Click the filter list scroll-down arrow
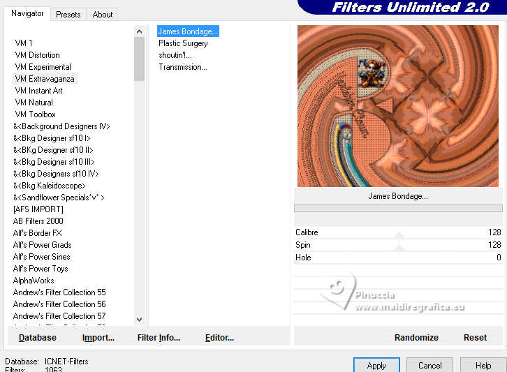Viewport: 507px width, 372px height. click(x=140, y=319)
